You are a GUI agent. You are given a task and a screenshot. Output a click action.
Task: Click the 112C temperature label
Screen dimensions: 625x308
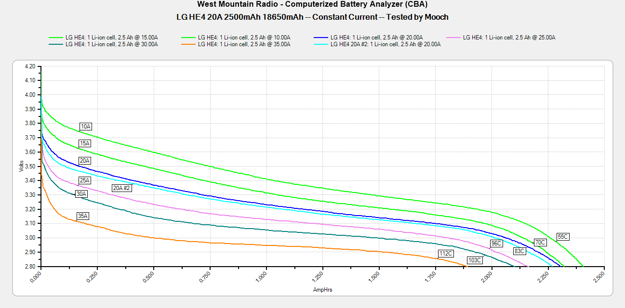pyautogui.click(x=445, y=254)
